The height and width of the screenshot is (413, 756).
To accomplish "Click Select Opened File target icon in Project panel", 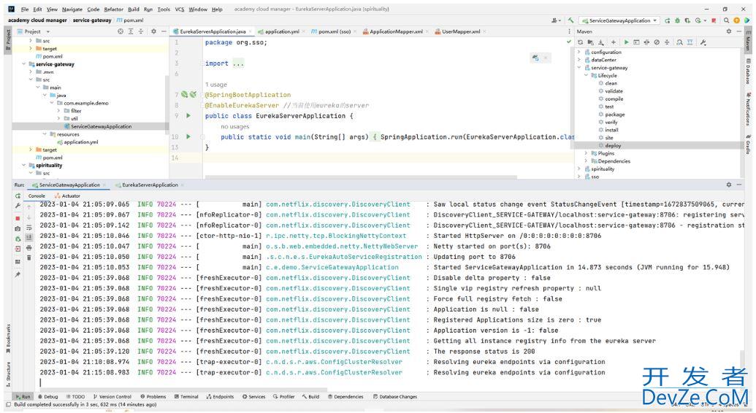I will (x=120, y=31).
